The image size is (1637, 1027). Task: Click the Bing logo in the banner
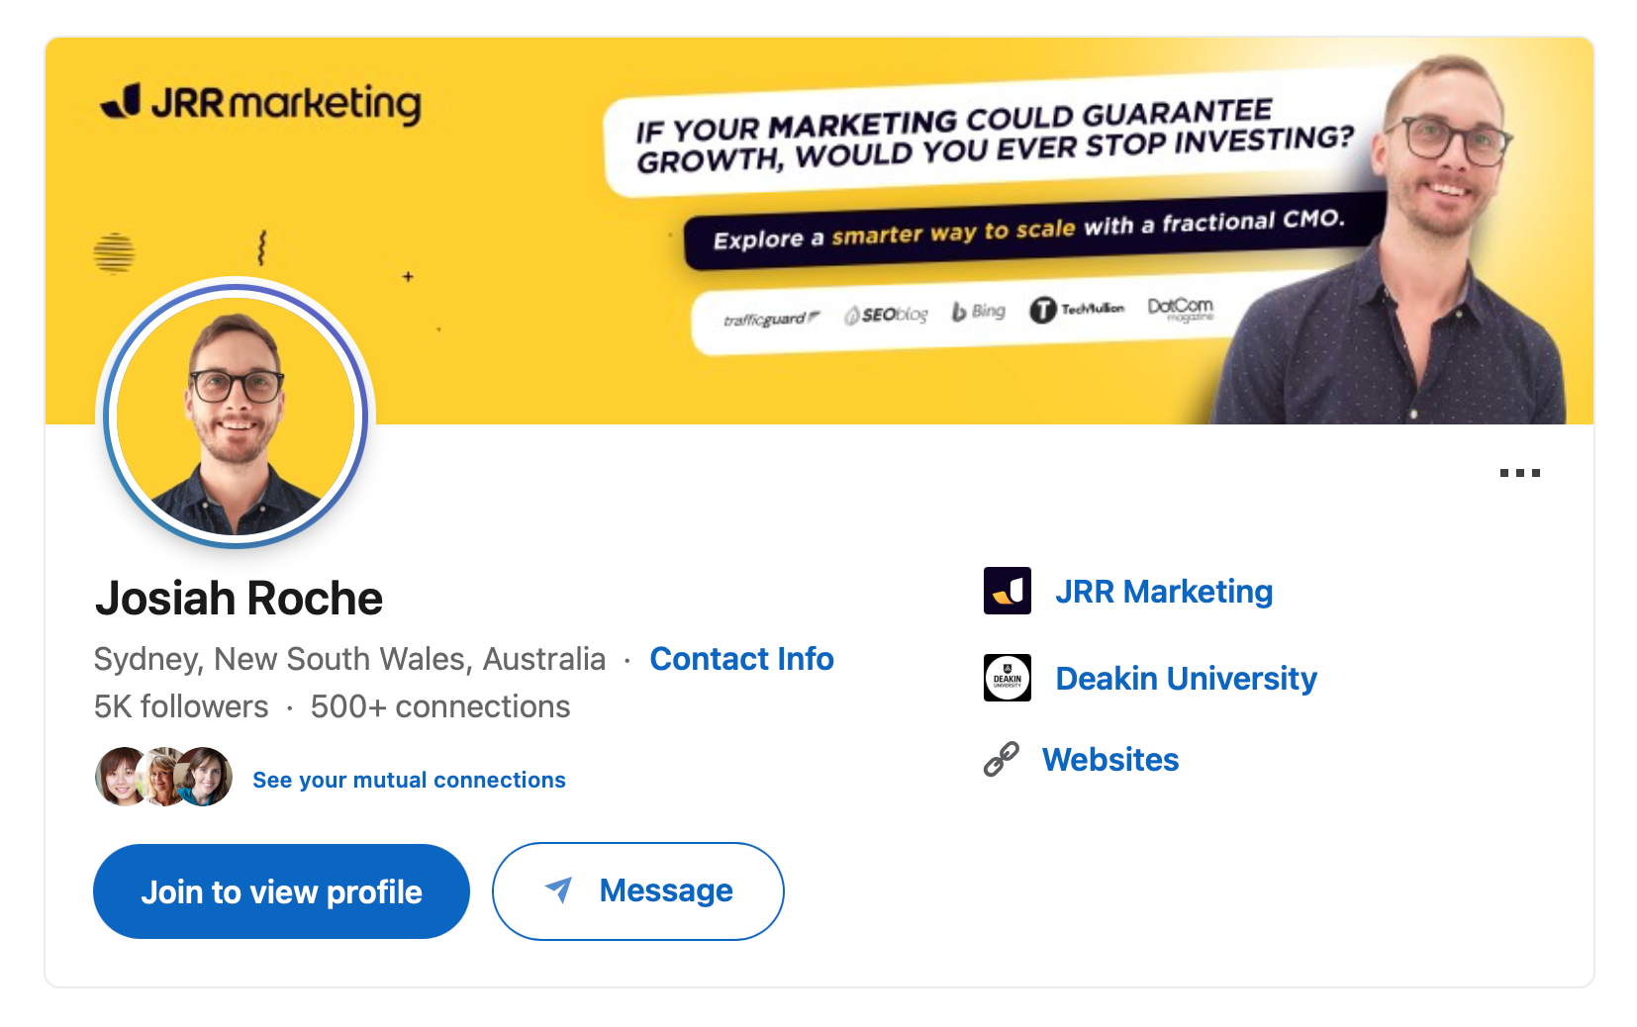click(978, 311)
